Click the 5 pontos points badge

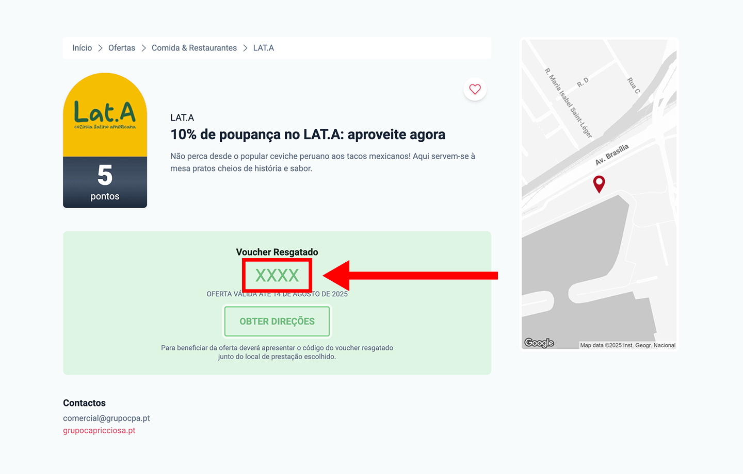coord(105,183)
